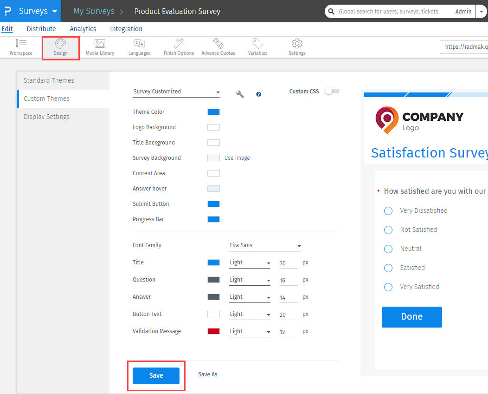Expand the Survey Customized theme dropdown
488x394 pixels.
(x=176, y=92)
